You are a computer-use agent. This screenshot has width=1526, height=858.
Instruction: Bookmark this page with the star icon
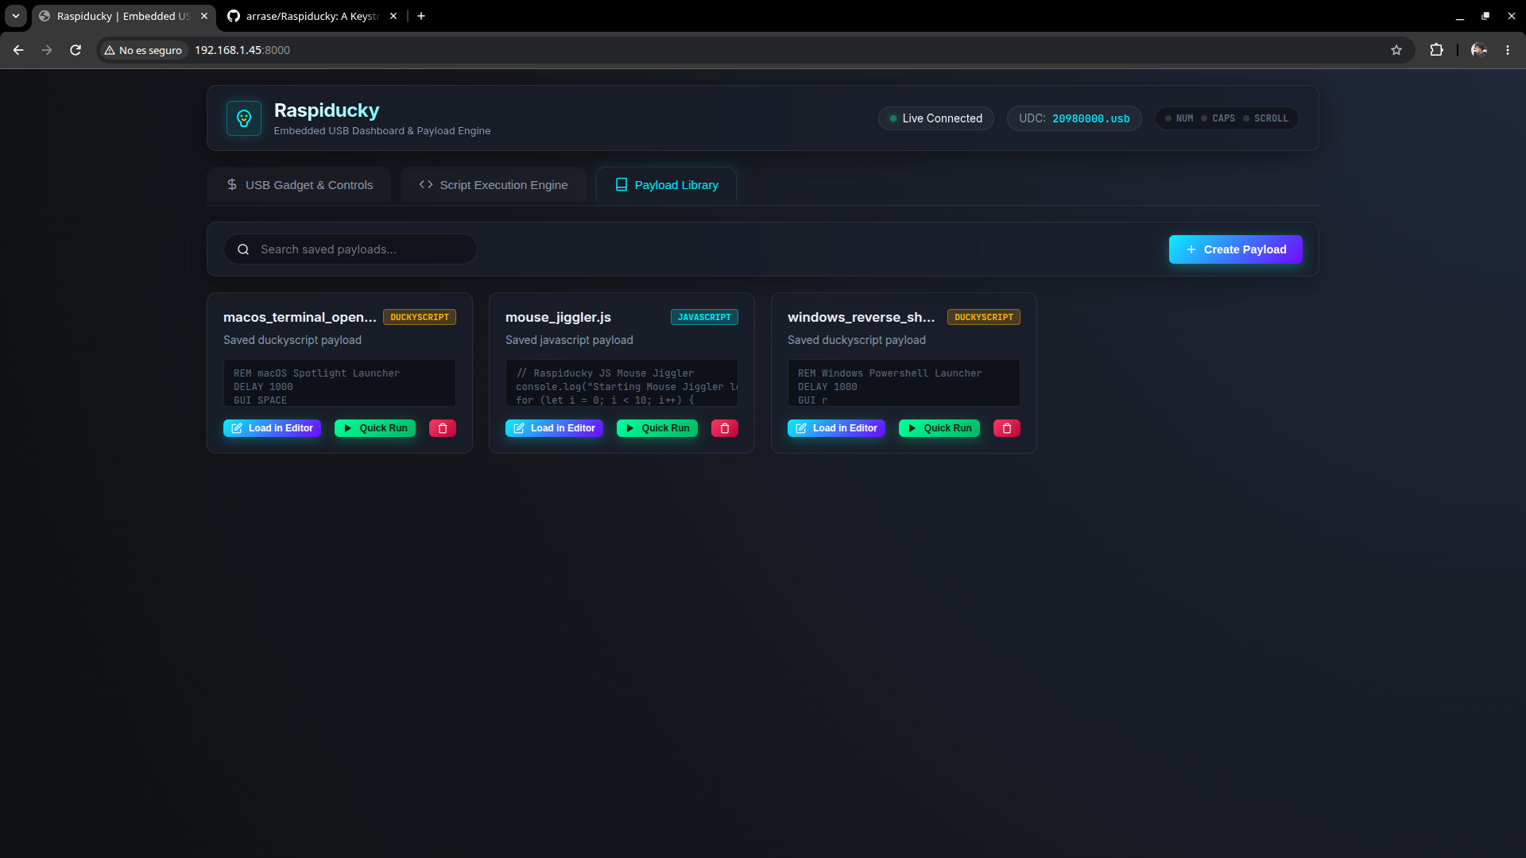[x=1396, y=50]
